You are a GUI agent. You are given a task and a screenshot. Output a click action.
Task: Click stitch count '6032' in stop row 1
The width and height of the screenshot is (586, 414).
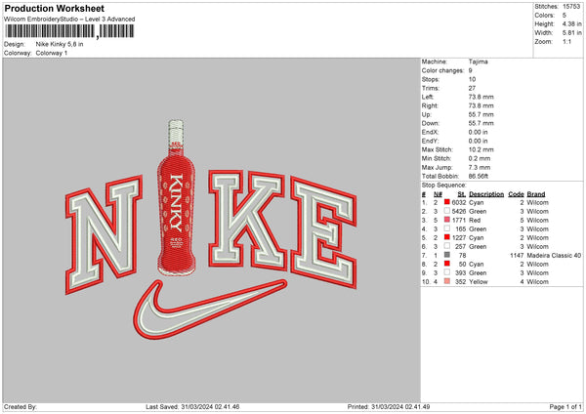[x=459, y=202]
